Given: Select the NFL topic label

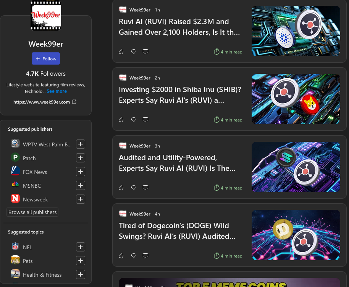Looking at the screenshot, I should [27, 247].
